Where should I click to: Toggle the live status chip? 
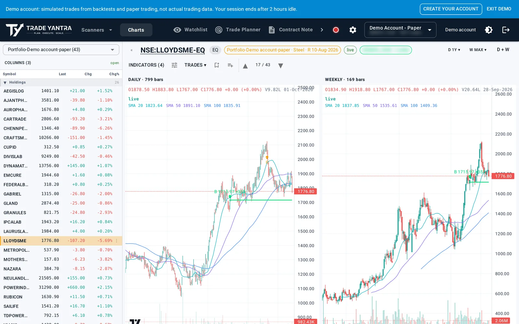click(x=350, y=50)
